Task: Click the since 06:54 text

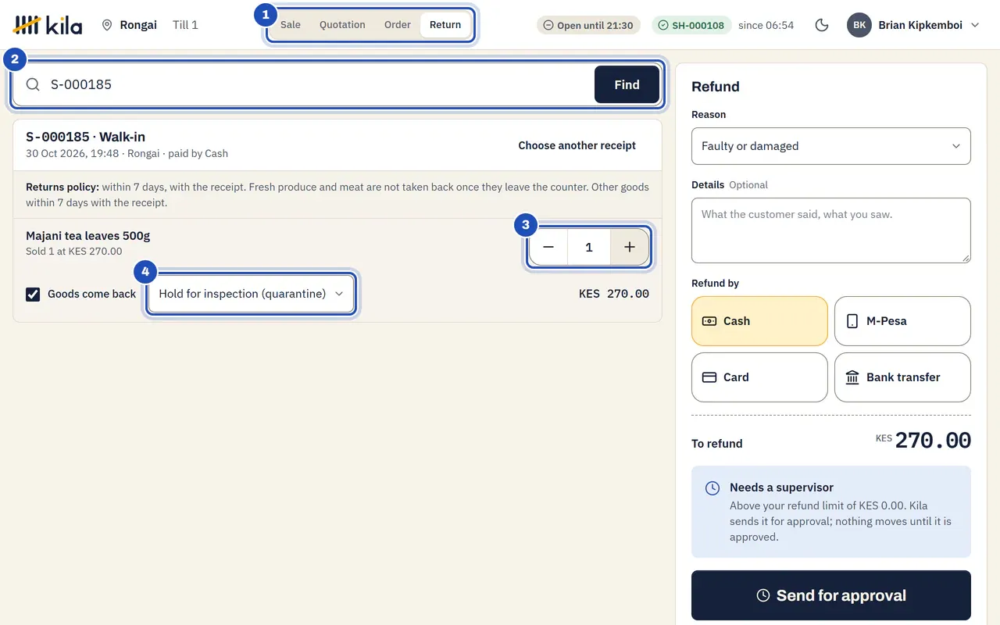Action: click(x=766, y=25)
